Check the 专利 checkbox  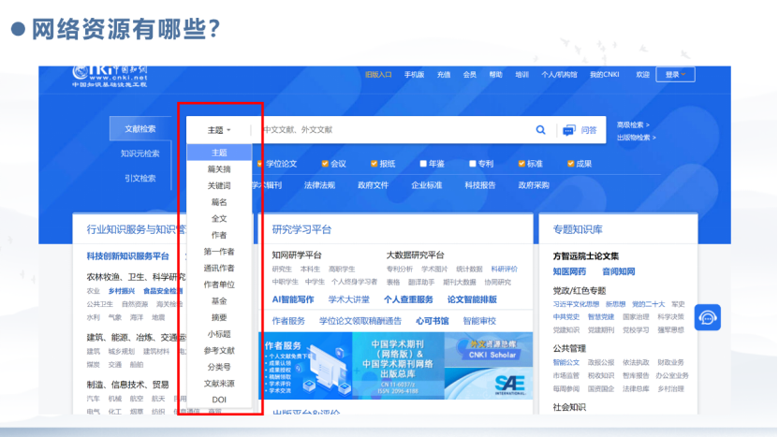coord(473,164)
